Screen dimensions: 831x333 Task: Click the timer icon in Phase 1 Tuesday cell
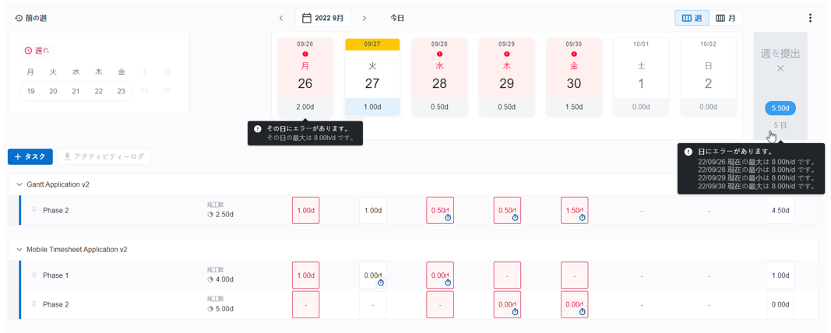click(x=381, y=283)
